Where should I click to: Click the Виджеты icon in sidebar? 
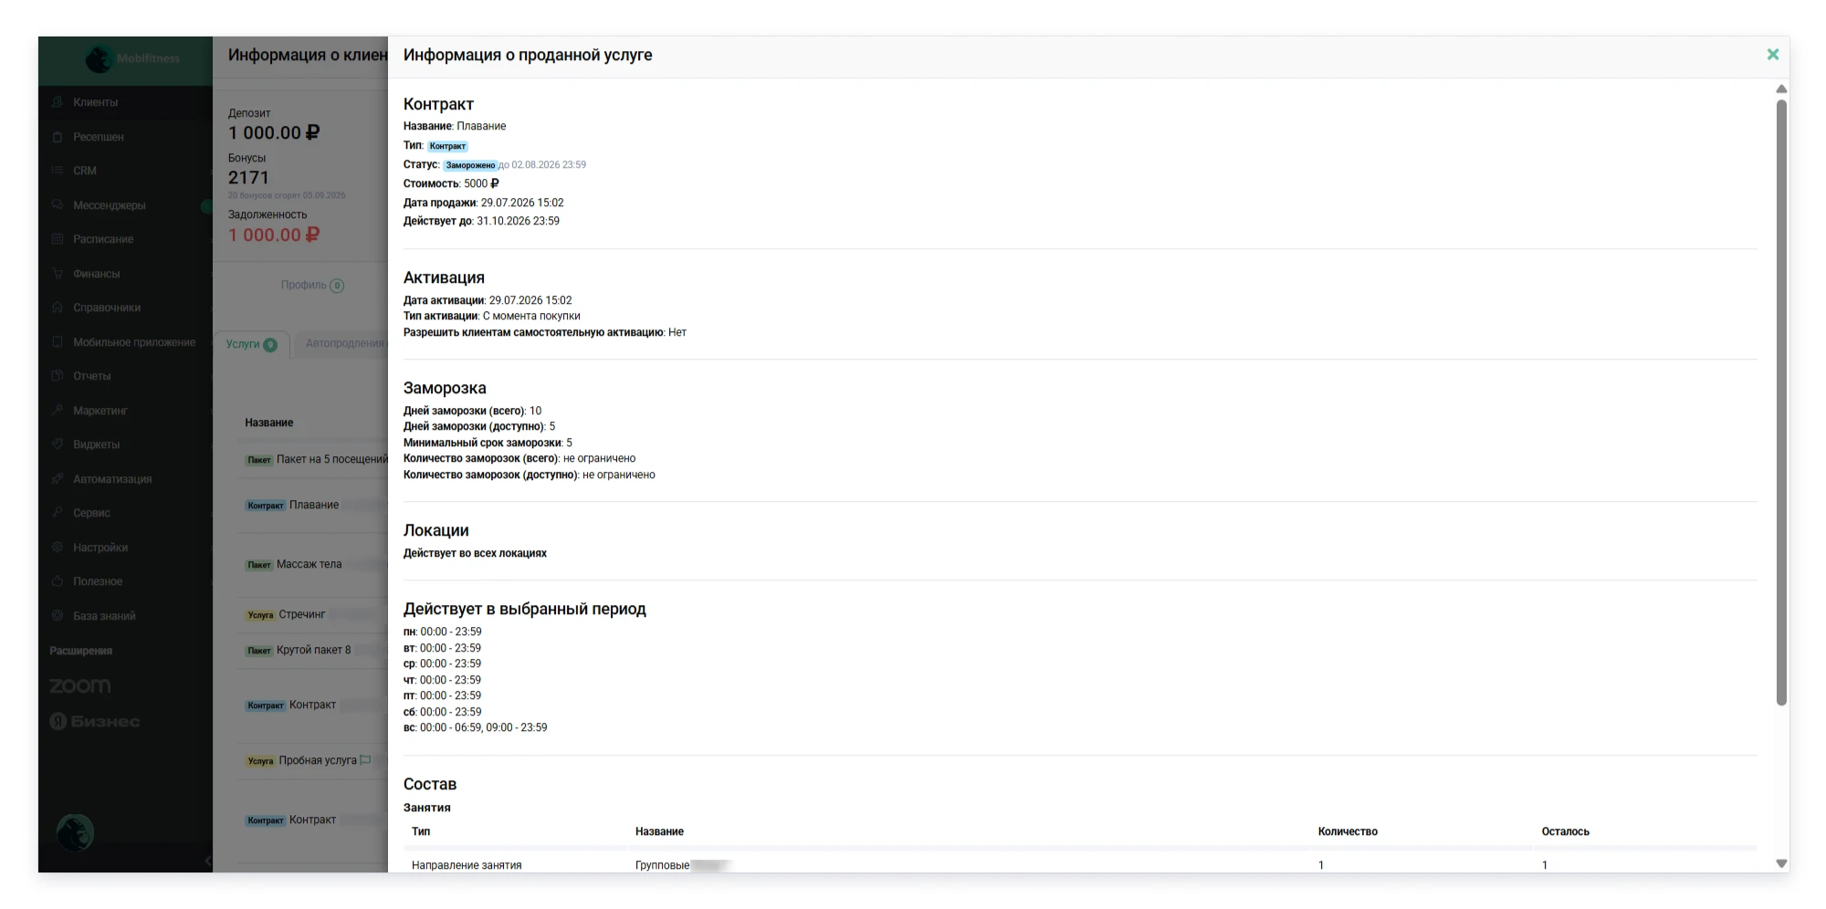pyautogui.click(x=58, y=444)
